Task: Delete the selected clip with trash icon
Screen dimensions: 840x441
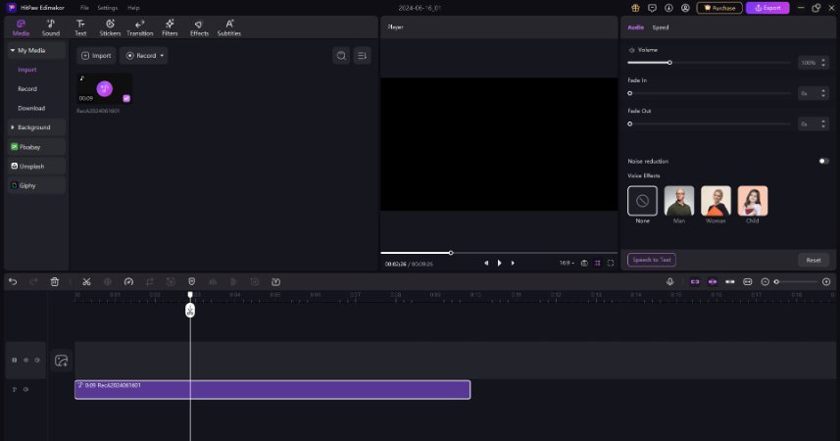Action: tap(55, 282)
